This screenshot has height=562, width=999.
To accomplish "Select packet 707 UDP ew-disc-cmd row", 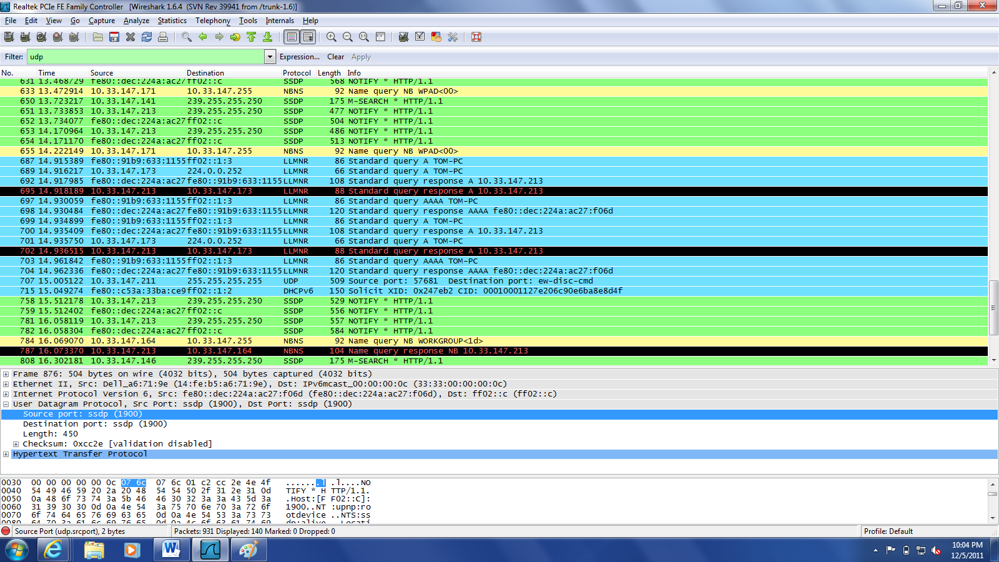I will tap(494, 281).
